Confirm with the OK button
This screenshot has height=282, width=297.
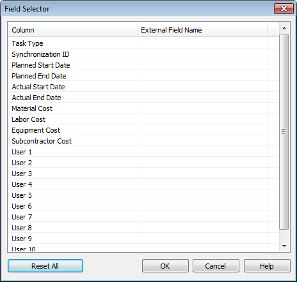(165, 266)
